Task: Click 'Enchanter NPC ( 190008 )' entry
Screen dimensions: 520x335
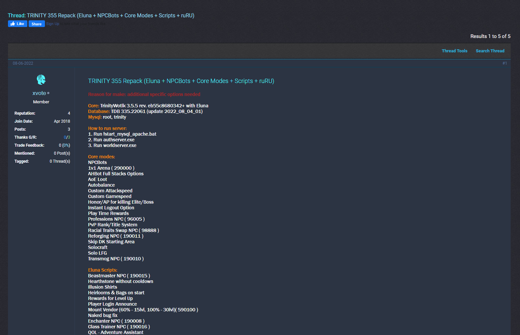Action: pyautogui.click(x=116, y=321)
